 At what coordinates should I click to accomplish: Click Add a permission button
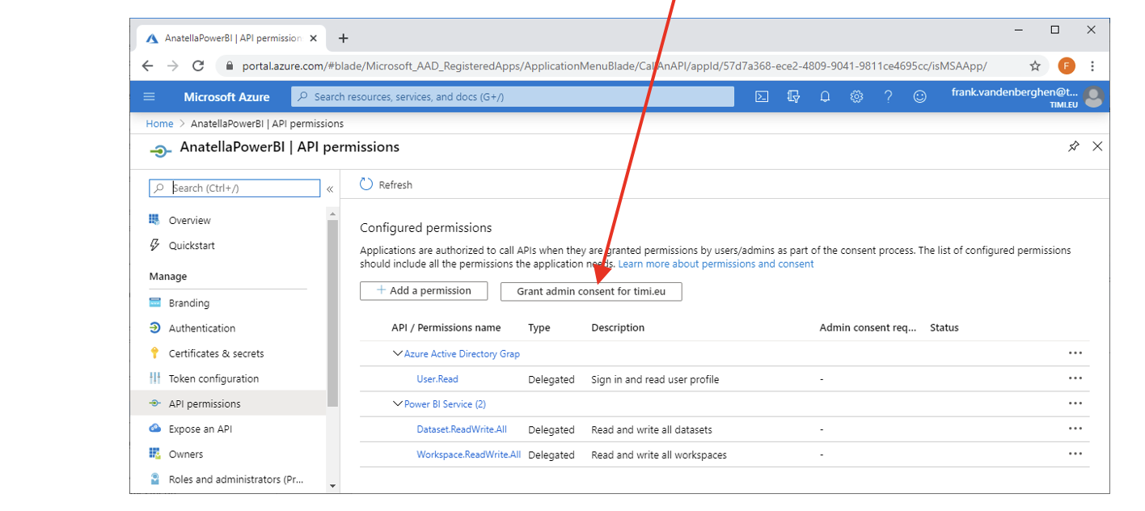point(423,290)
